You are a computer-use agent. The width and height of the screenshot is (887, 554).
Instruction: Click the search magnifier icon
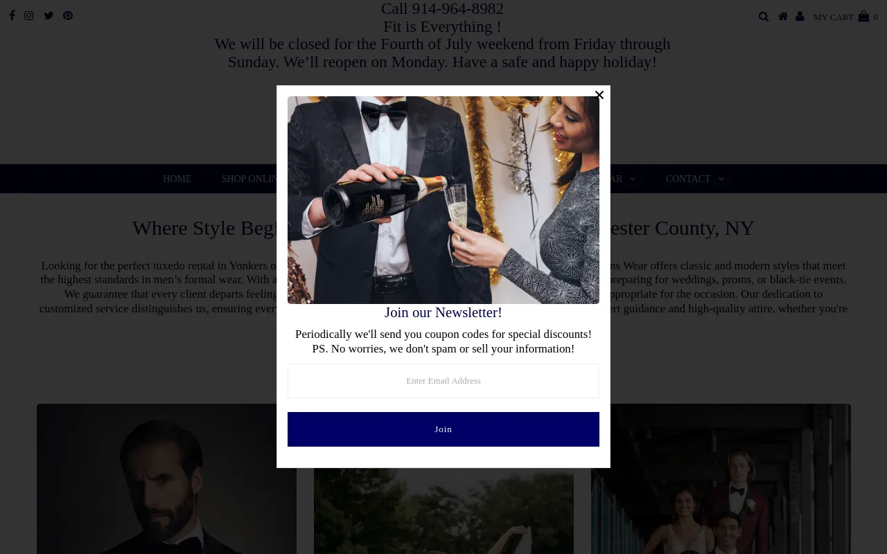coord(764,17)
